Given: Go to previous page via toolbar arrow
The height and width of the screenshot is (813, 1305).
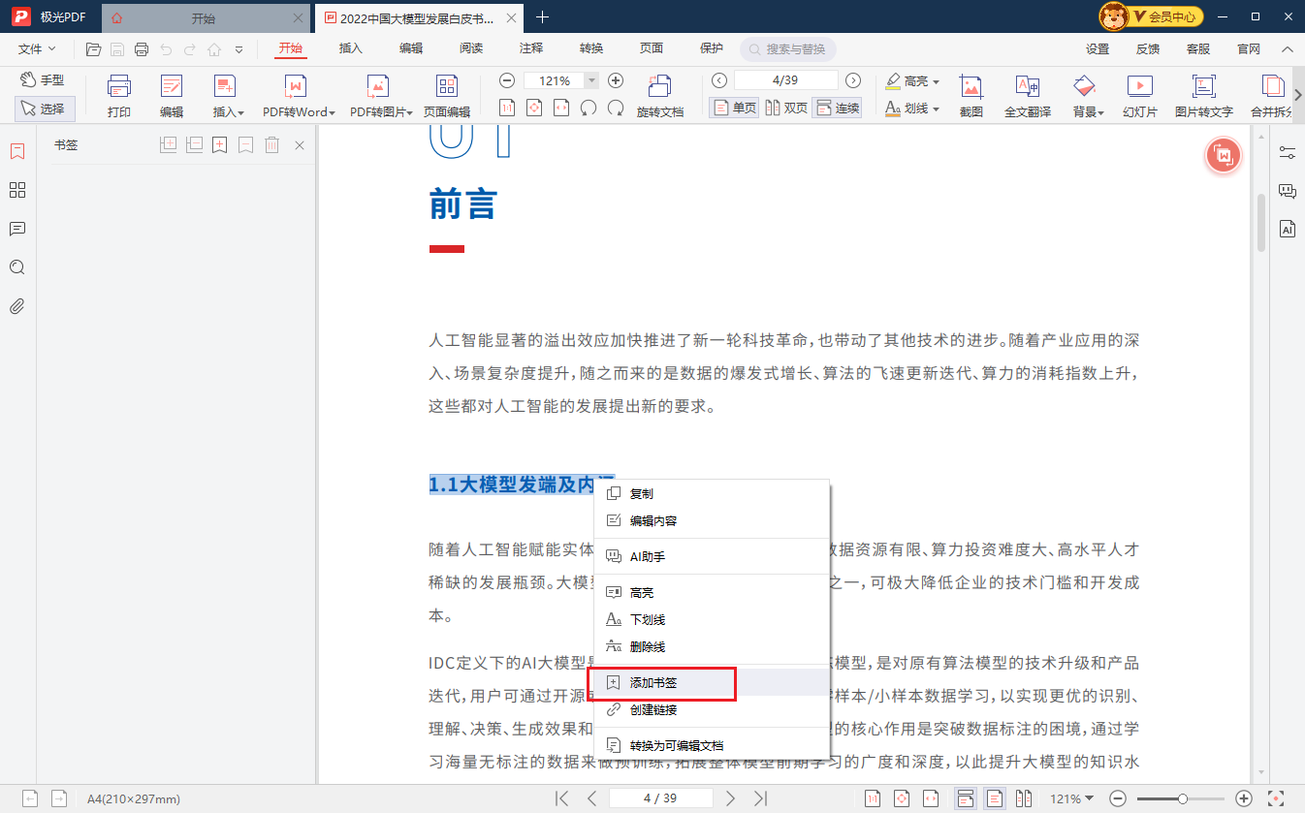Looking at the screenshot, I should pyautogui.click(x=719, y=80).
